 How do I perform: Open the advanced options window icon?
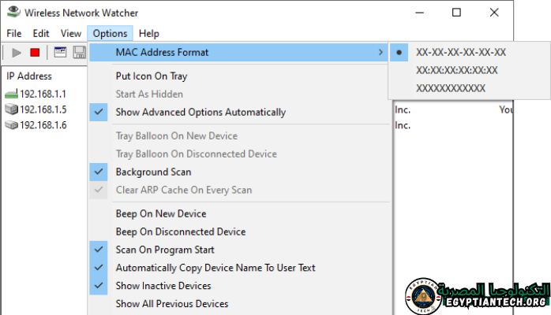coord(60,52)
